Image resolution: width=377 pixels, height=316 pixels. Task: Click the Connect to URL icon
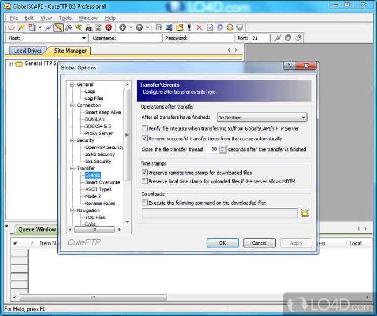tap(88, 27)
